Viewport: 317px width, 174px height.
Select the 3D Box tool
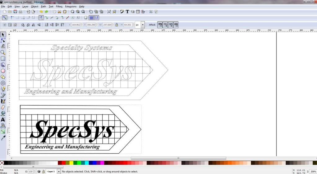point(3,65)
